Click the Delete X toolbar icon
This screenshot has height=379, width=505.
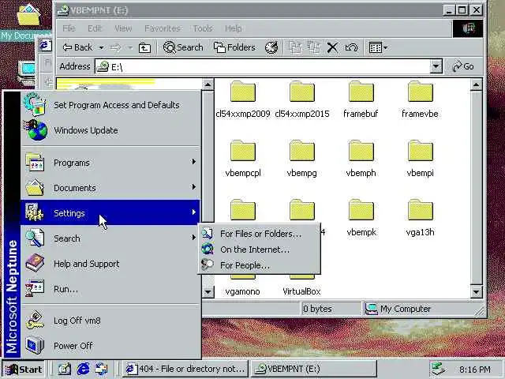coord(332,48)
